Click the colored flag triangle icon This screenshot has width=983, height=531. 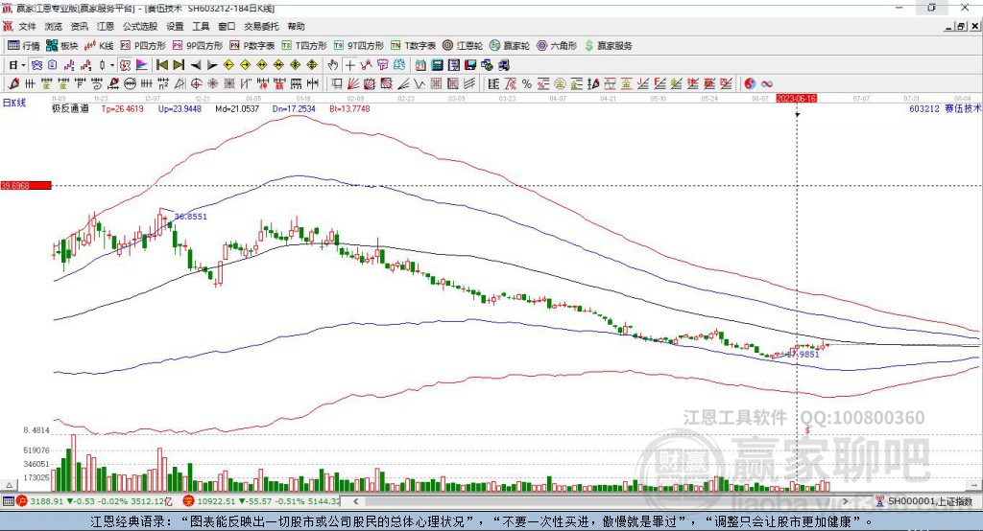[142, 65]
